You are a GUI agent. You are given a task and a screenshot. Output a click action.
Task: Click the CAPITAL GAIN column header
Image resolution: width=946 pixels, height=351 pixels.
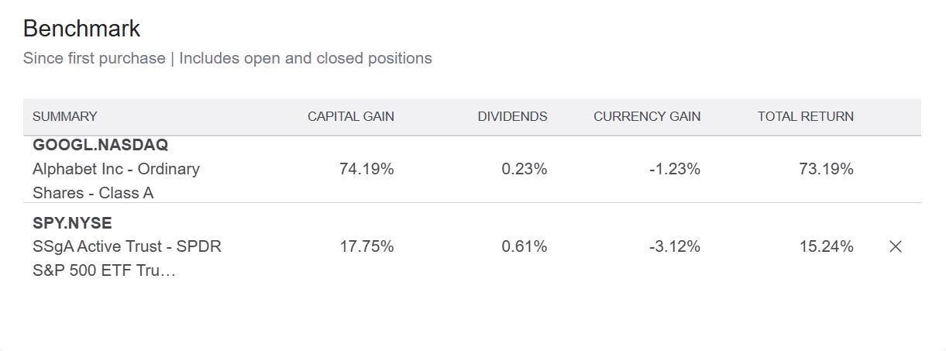[x=350, y=117]
